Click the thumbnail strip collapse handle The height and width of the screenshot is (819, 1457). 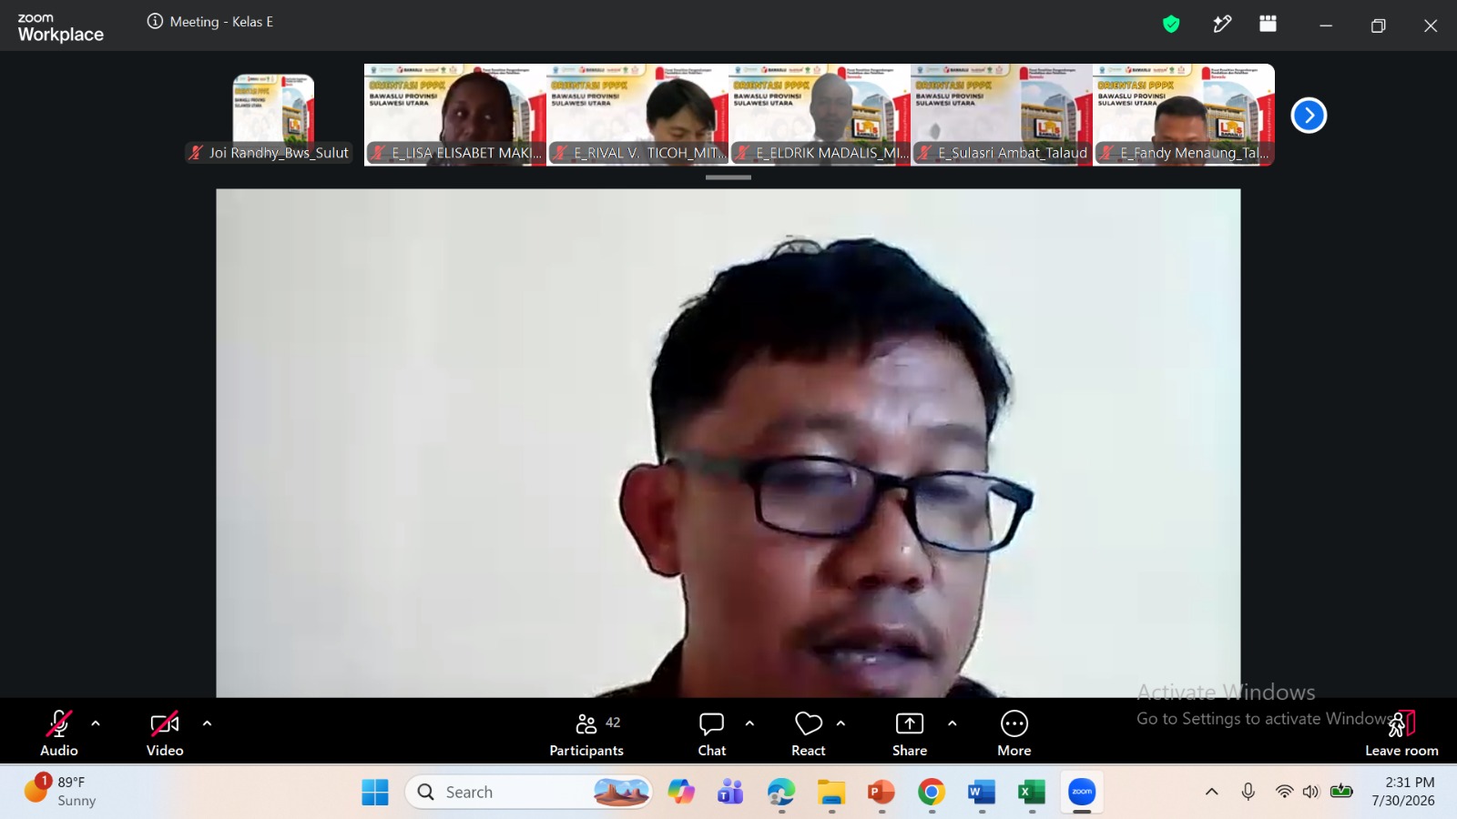click(x=728, y=177)
